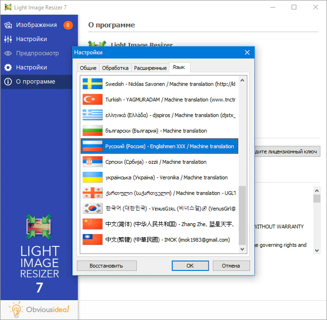
Task: Open Изображения in the sidebar
Action: tap(36, 25)
